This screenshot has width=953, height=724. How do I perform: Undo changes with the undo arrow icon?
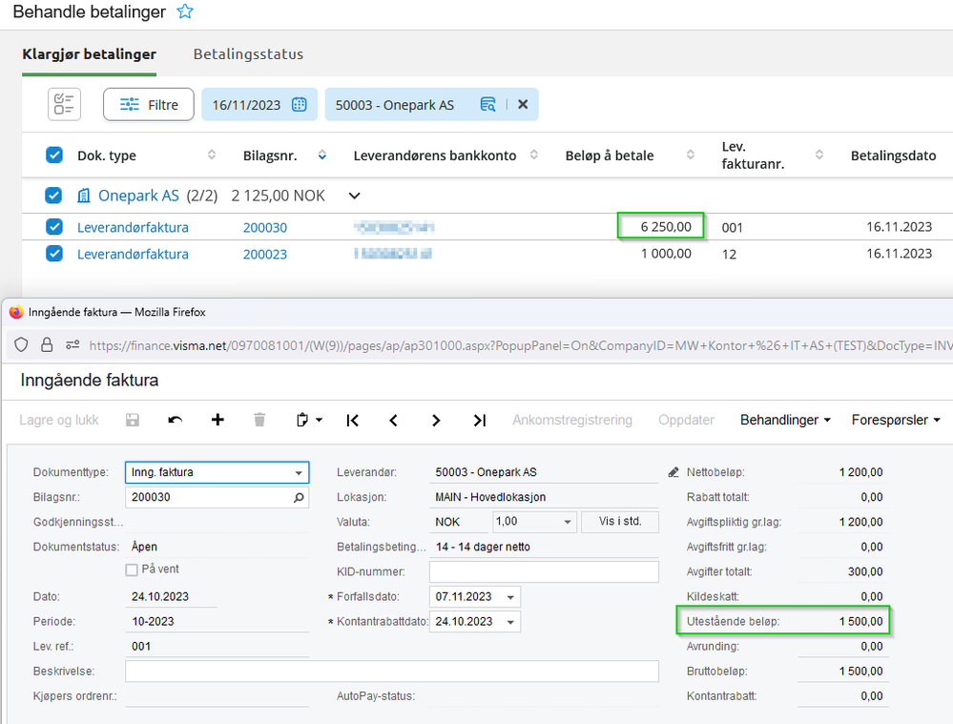[175, 420]
